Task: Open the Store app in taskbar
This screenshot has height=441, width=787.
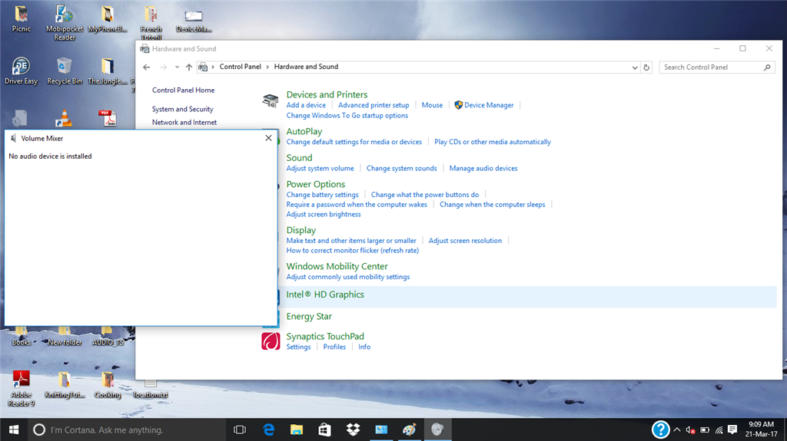Action: [325, 430]
